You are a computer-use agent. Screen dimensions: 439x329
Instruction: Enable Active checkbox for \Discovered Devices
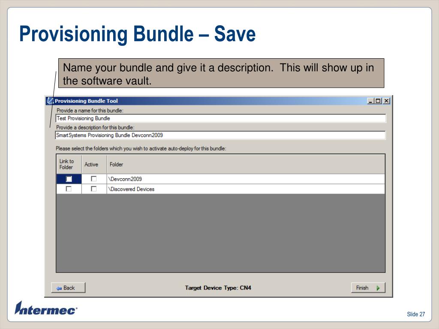click(94, 189)
